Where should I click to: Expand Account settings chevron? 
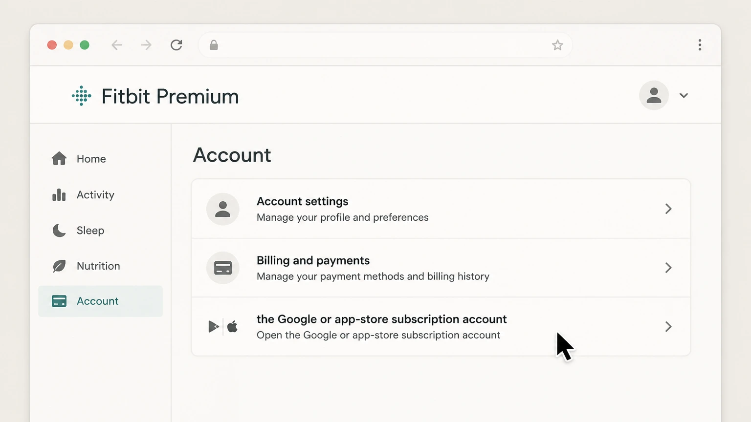click(668, 209)
